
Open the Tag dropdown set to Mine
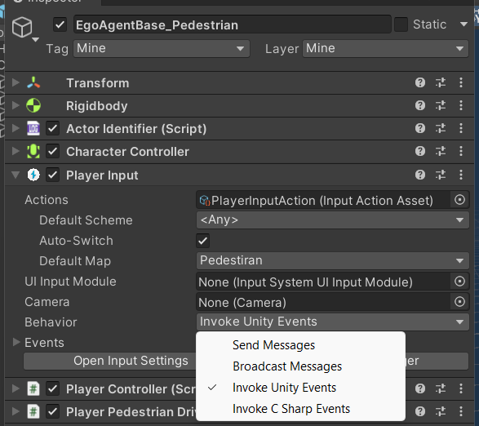[162, 48]
